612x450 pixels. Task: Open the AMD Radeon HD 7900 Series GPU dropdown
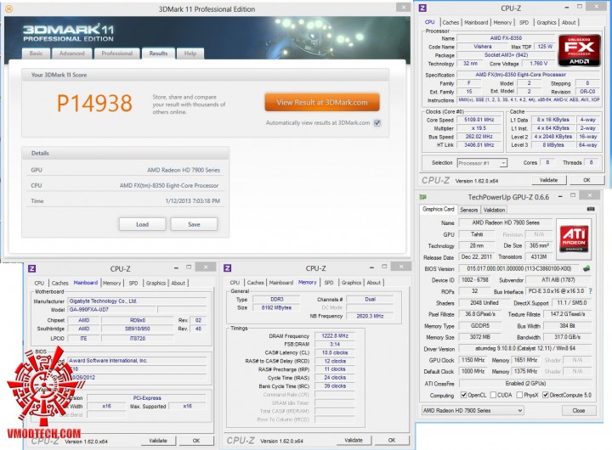pyautogui.click(x=473, y=411)
